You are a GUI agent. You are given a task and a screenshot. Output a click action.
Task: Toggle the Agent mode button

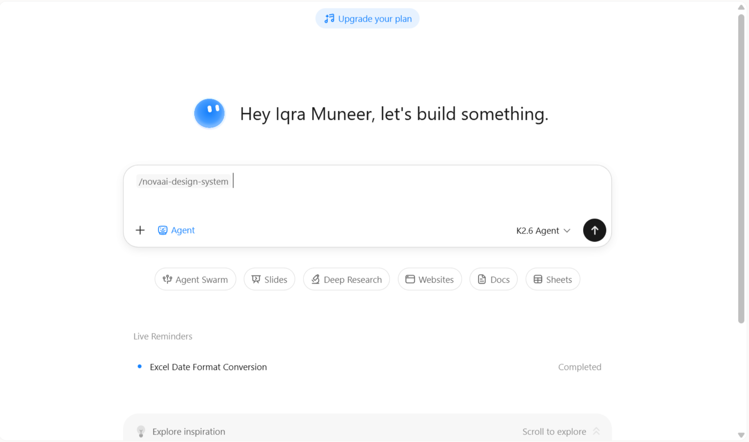point(176,230)
